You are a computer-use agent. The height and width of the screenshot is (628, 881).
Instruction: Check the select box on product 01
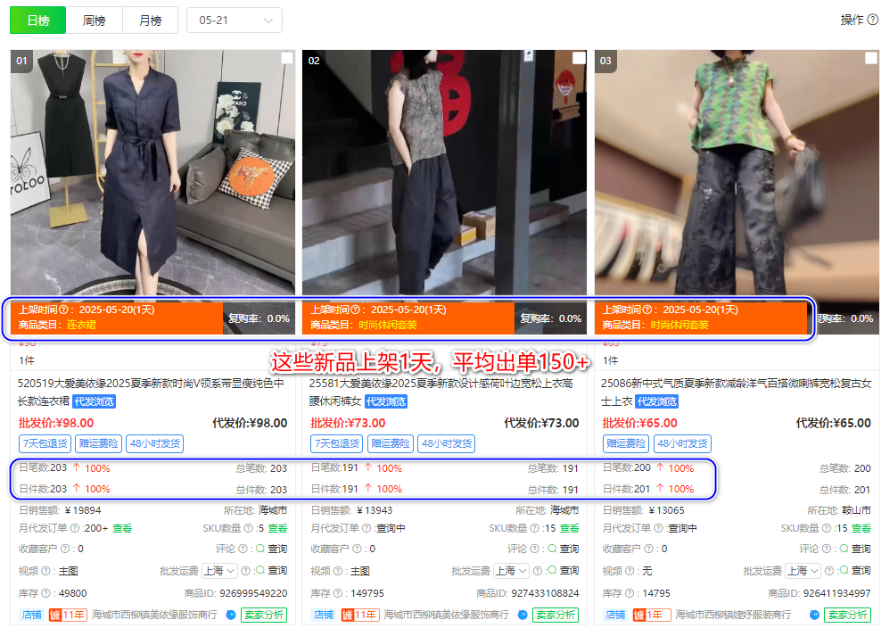coord(286,59)
